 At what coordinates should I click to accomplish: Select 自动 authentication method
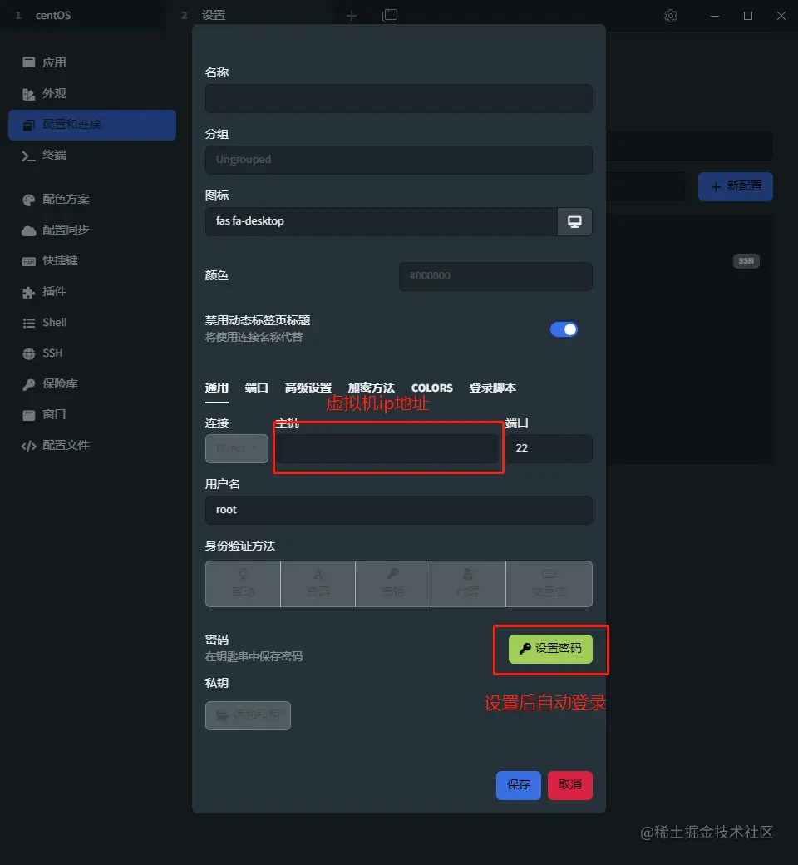pos(244,584)
